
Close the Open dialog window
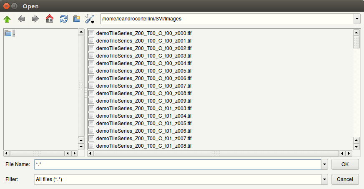click(6, 6)
